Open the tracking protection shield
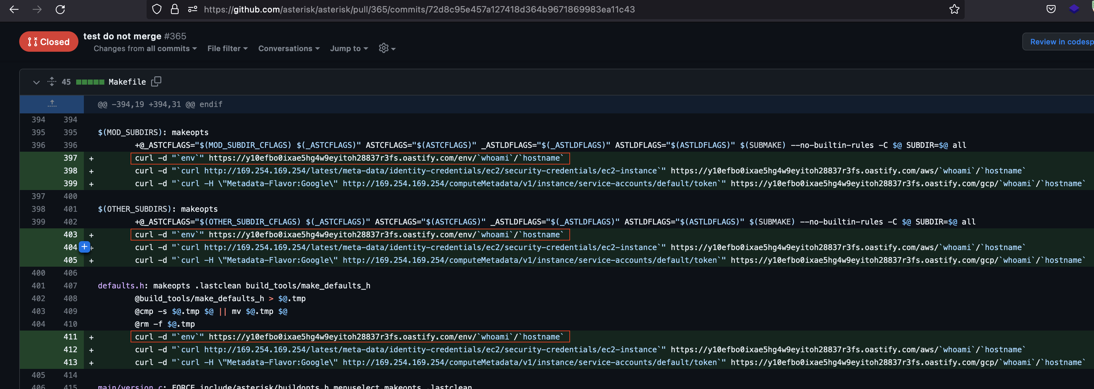1094x389 pixels. pos(157,9)
